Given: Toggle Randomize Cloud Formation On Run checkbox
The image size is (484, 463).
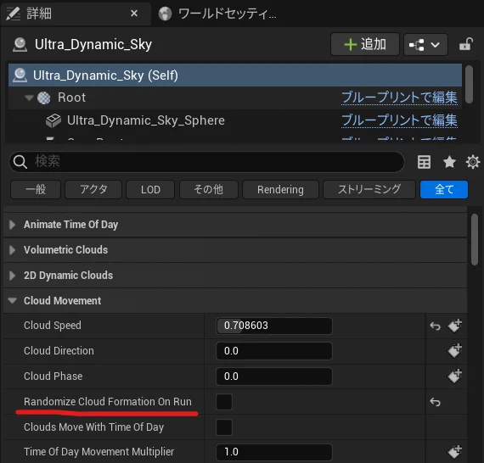Looking at the screenshot, I should 224,402.
